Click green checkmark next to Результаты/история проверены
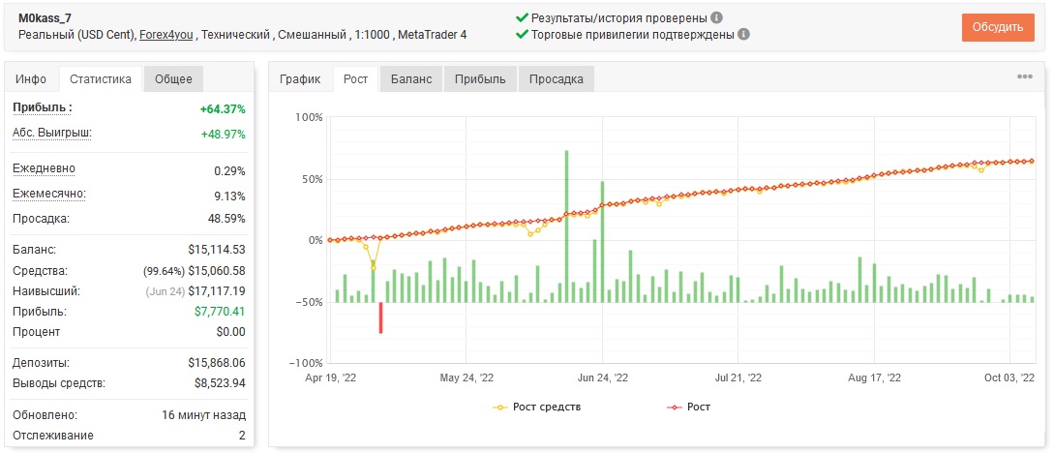The height and width of the screenshot is (453, 1053). (x=521, y=18)
